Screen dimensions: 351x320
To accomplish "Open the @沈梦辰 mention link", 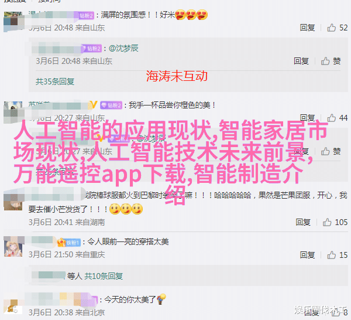I will click(x=123, y=48).
